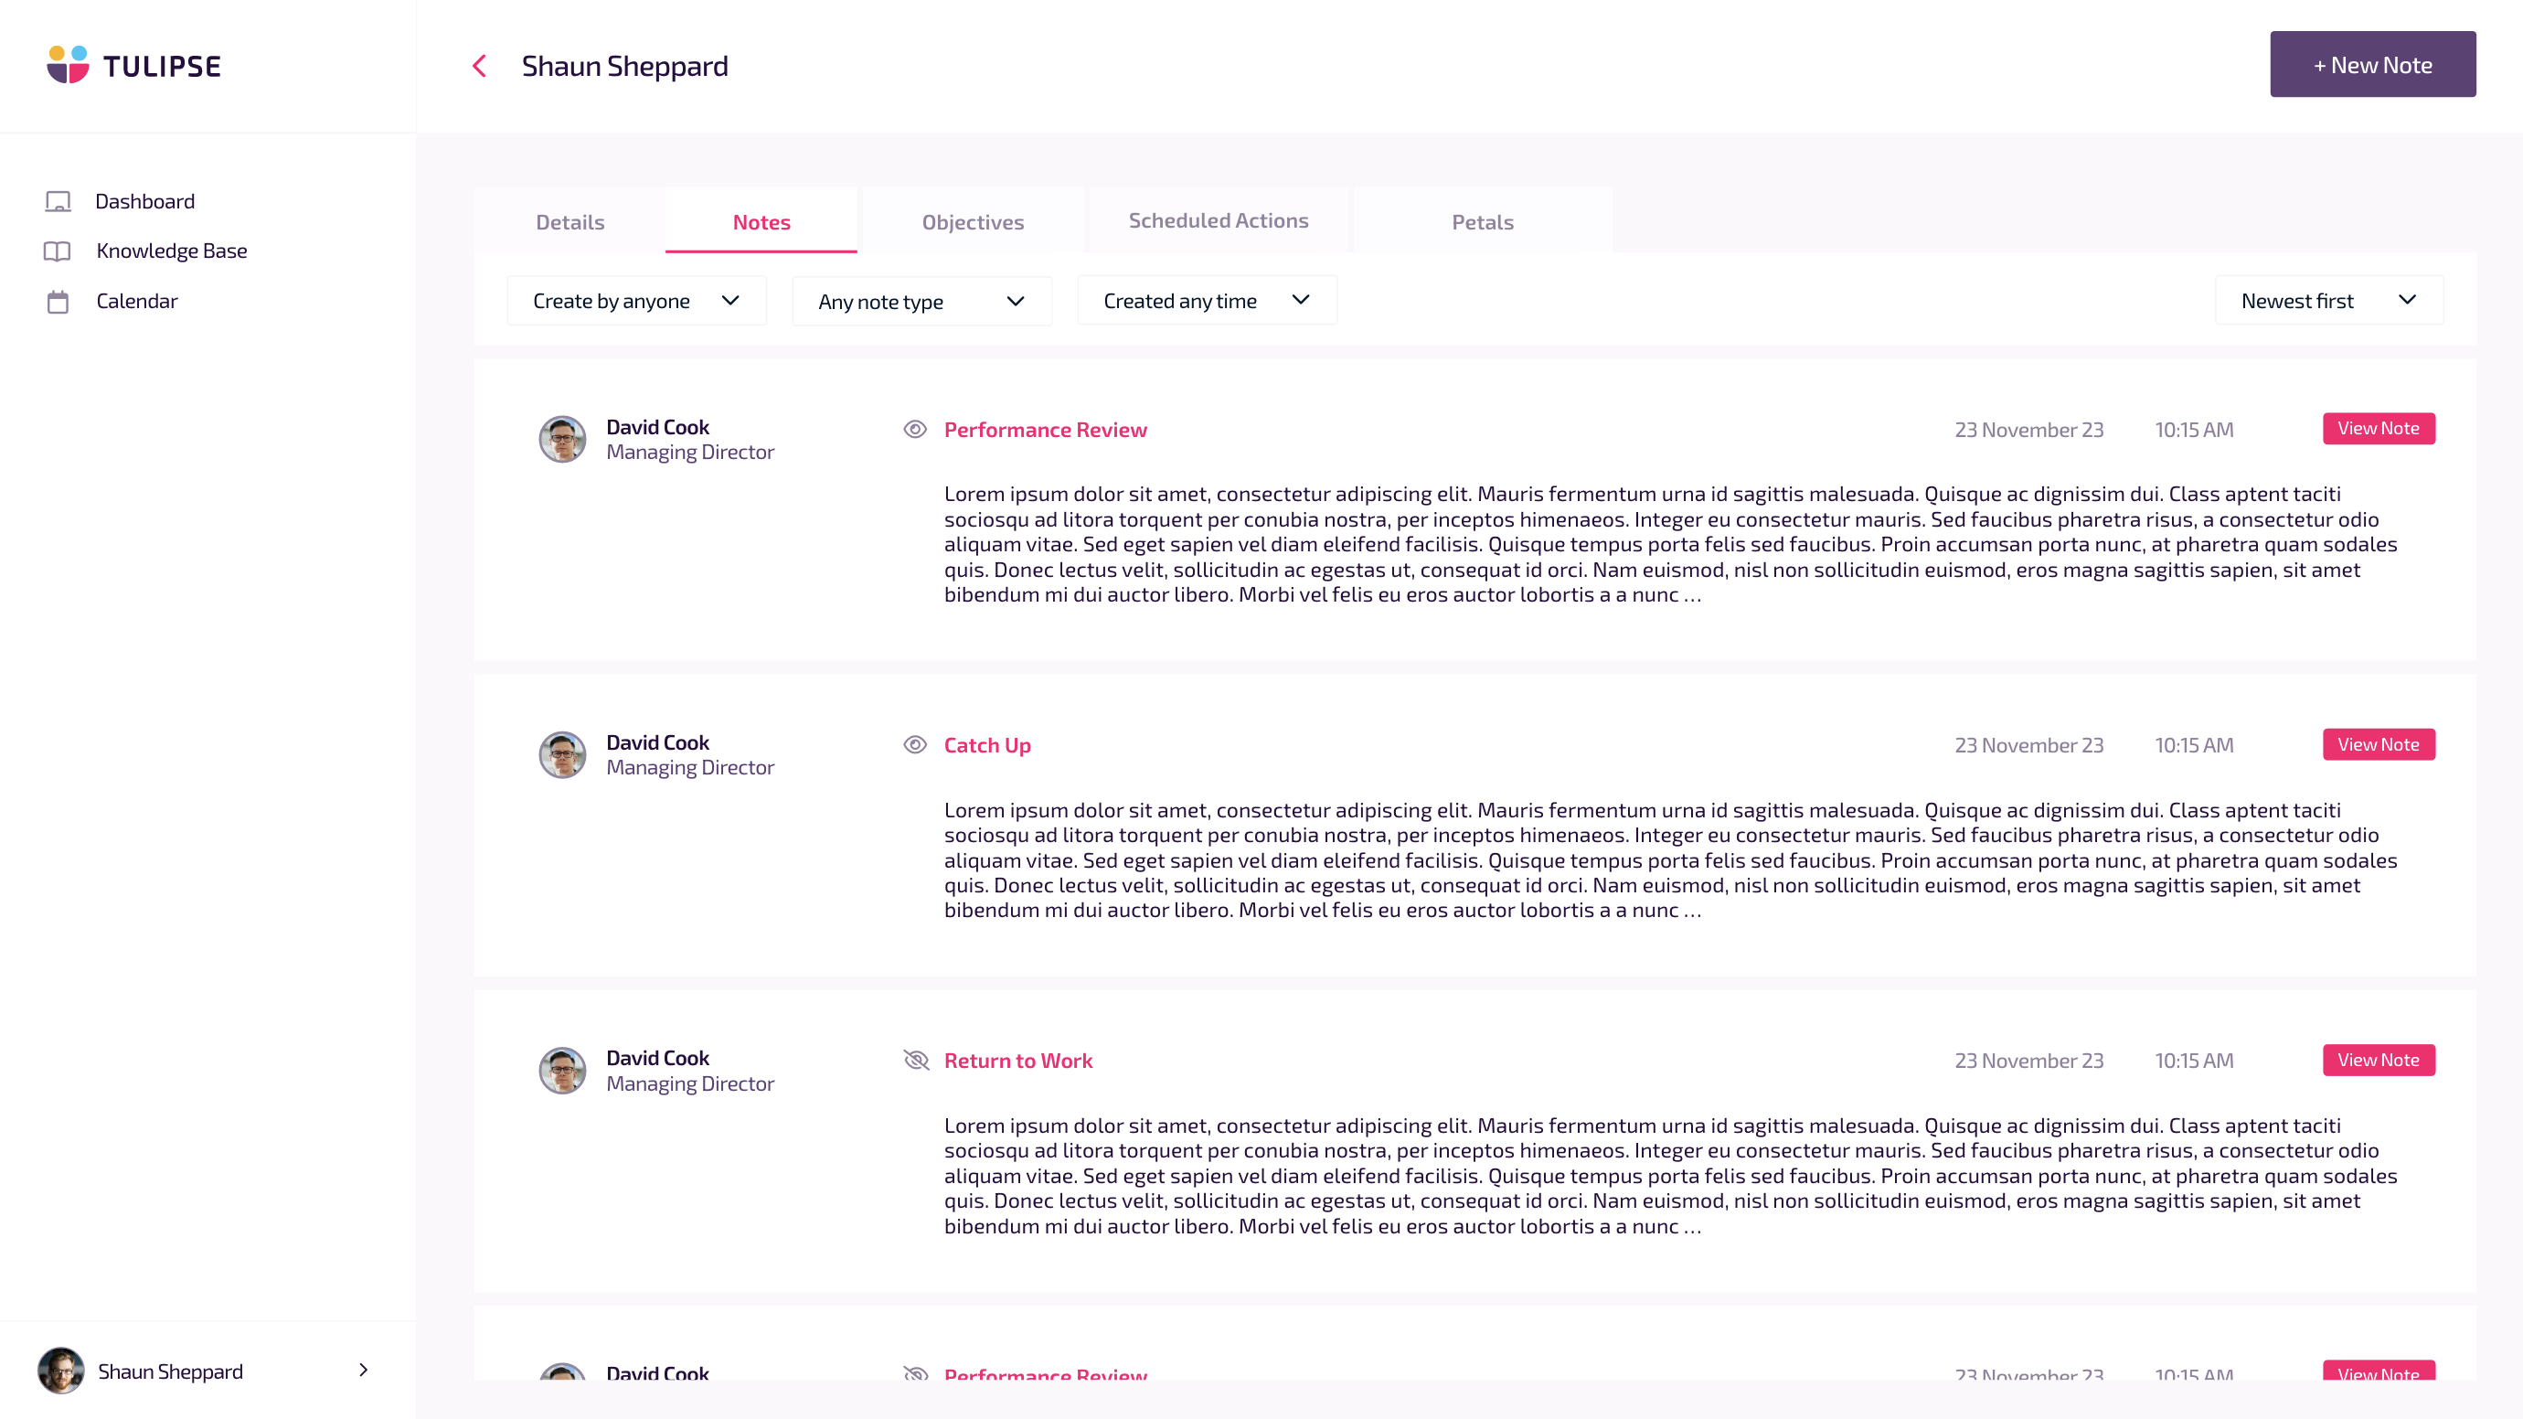This screenshot has height=1419, width=2523.
Task: Click David Cook's avatar on the Performance Review note
Action: (x=562, y=439)
